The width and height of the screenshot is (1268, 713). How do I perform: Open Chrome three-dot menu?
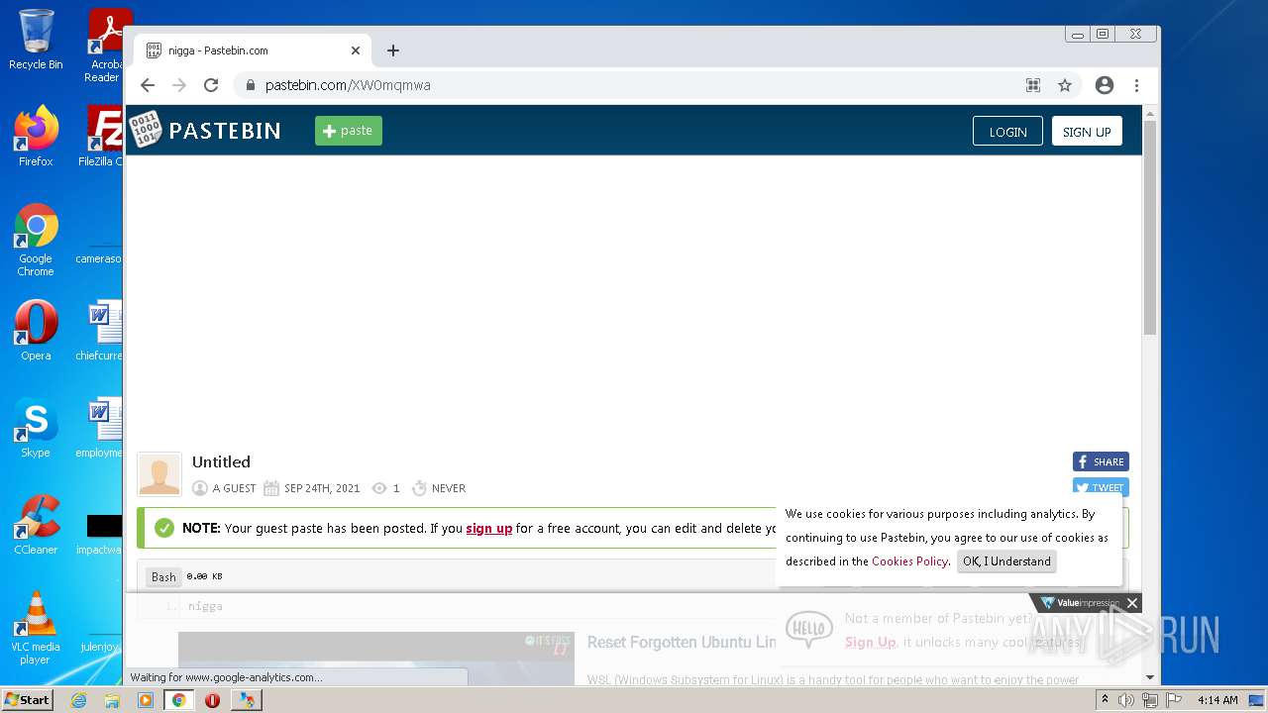click(1136, 85)
